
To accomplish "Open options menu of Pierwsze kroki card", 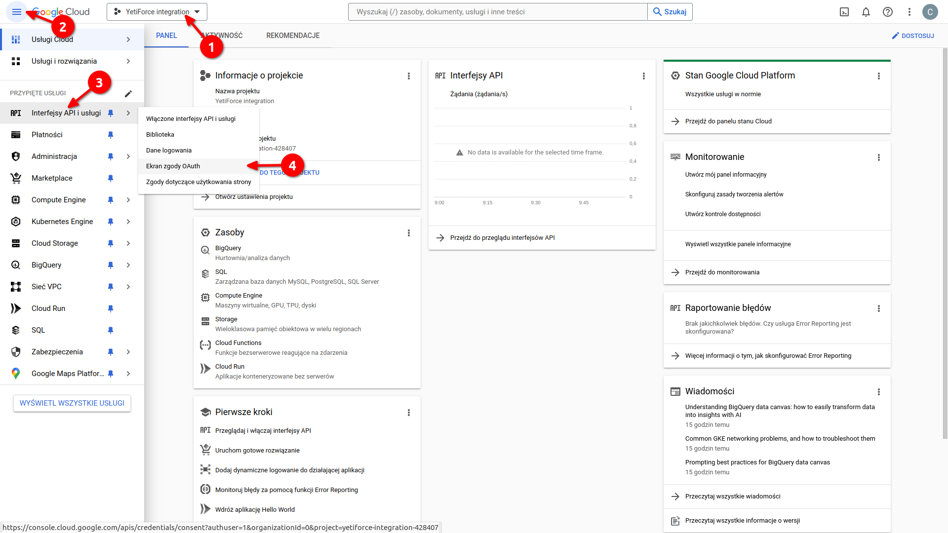I will point(409,413).
